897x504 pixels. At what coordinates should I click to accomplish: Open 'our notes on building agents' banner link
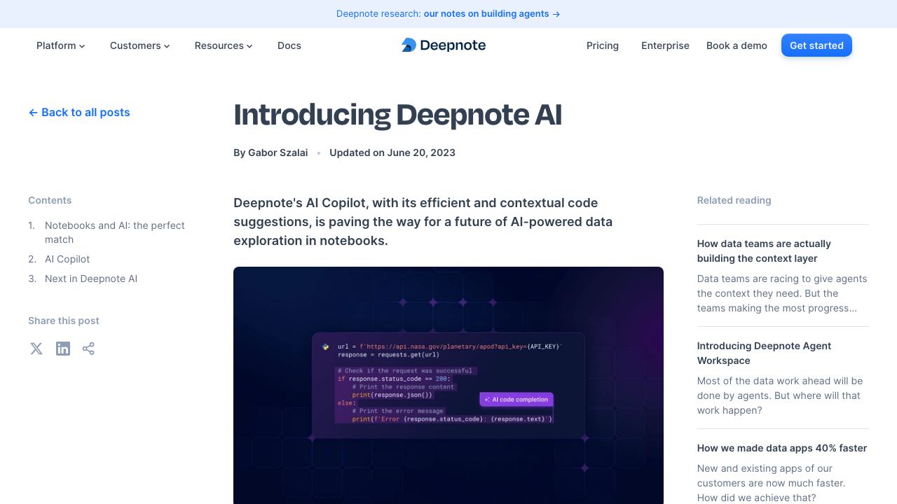point(492,13)
